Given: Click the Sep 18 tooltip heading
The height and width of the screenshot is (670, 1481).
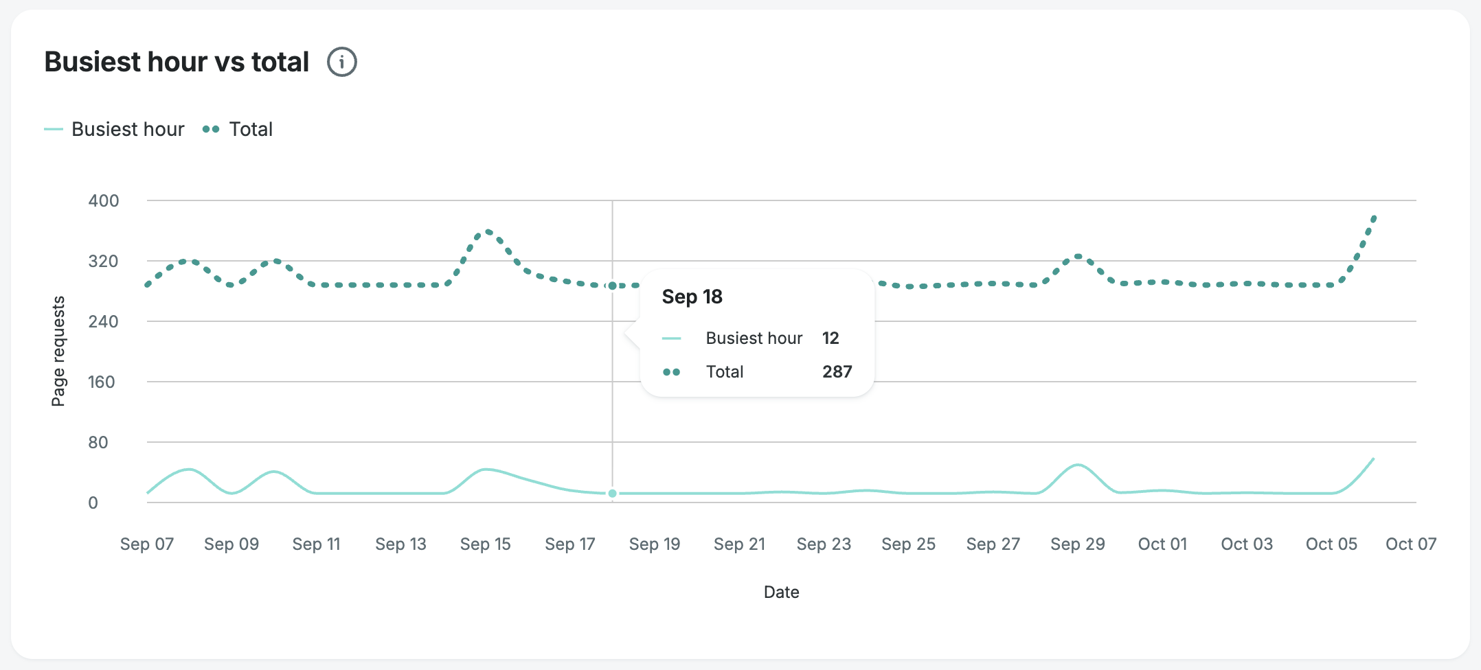Looking at the screenshot, I should click(692, 297).
